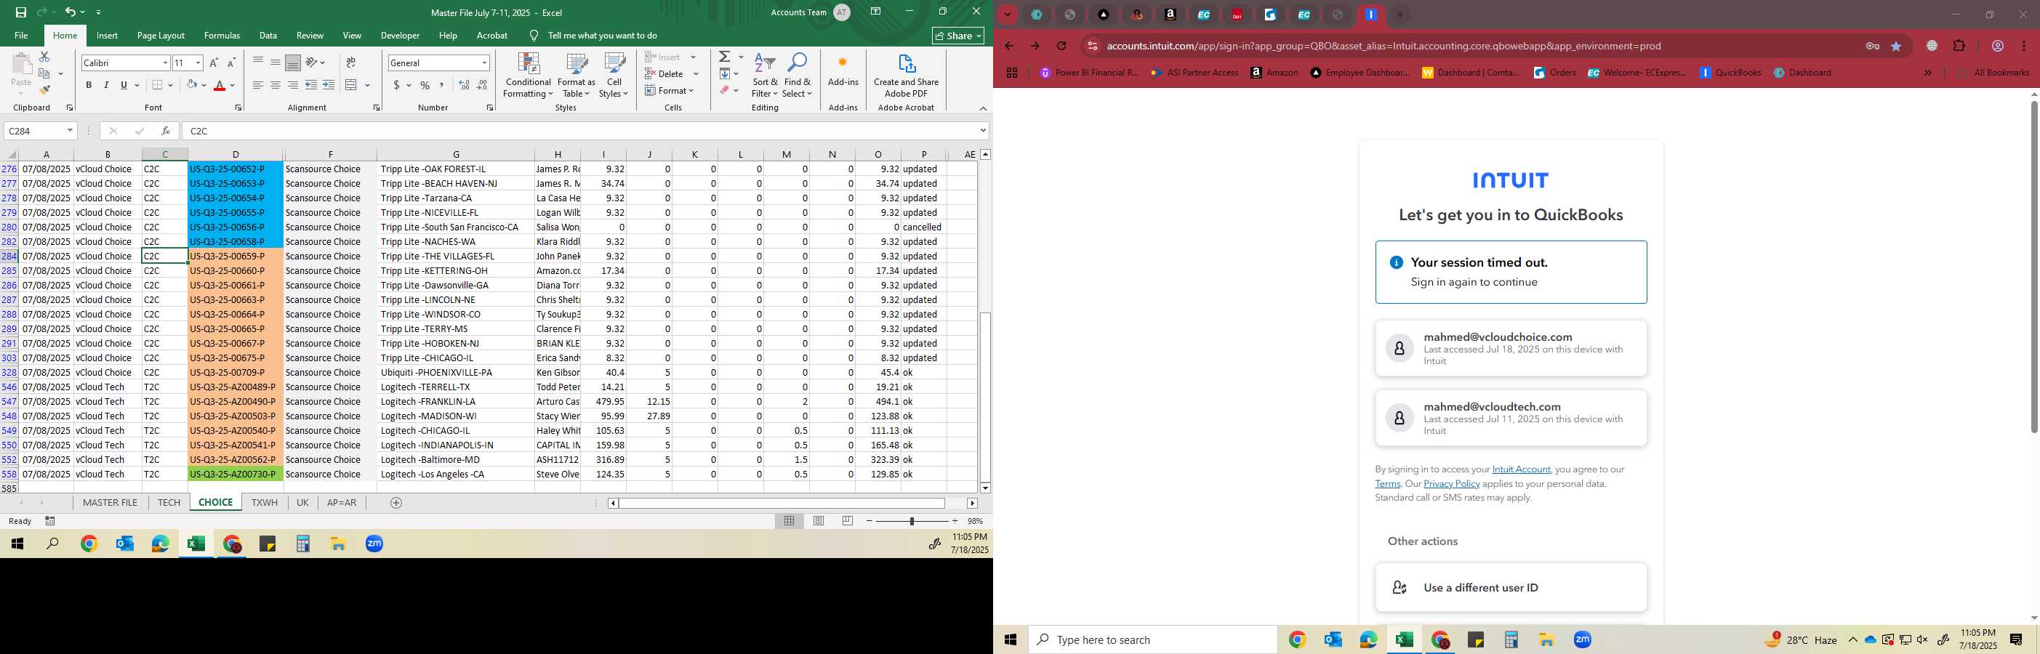Apply Comma Style number format
Viewport: 2040px width, 654px height.
click(x=442, y=85)
